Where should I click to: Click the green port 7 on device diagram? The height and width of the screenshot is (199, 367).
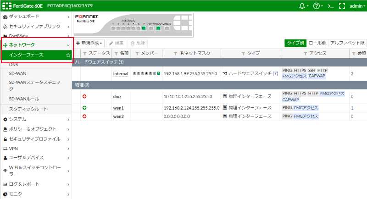[x=144, y=28]
